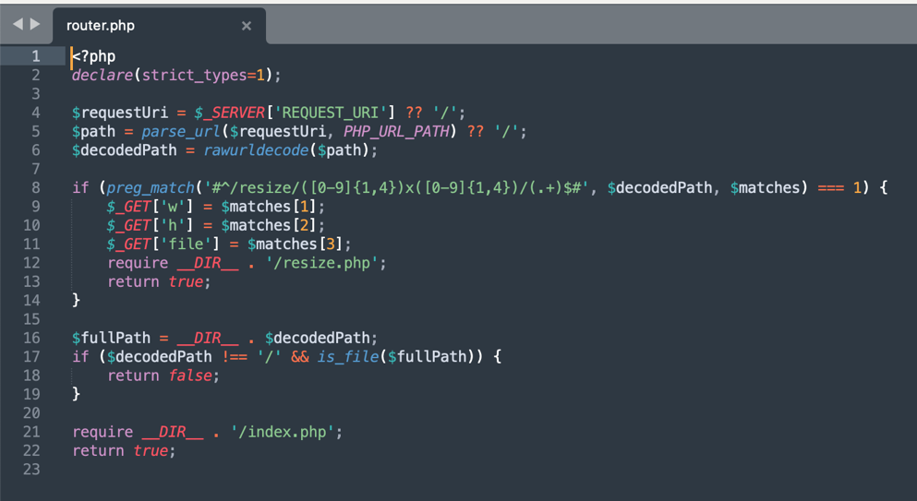Click '$_SERVER' superglobal on line 4
Screen dimensions: 917x501
pos(230,113)
